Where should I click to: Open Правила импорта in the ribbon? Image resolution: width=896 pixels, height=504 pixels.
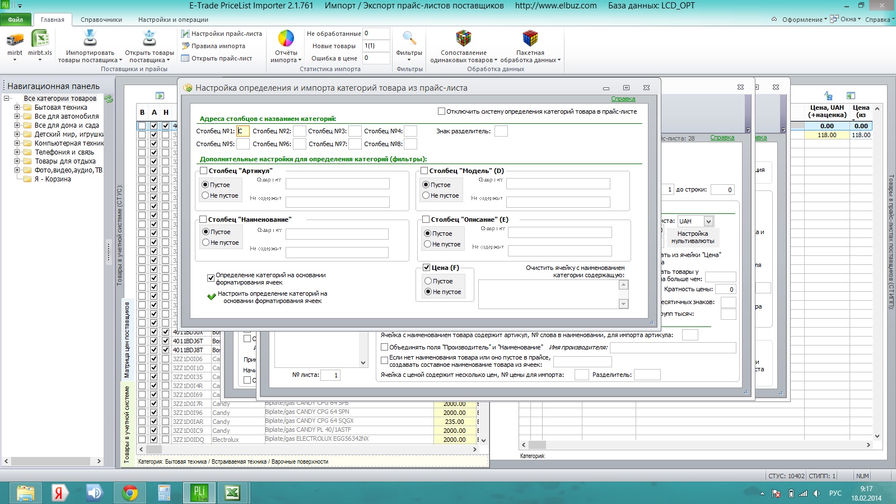tap(213, 46)
